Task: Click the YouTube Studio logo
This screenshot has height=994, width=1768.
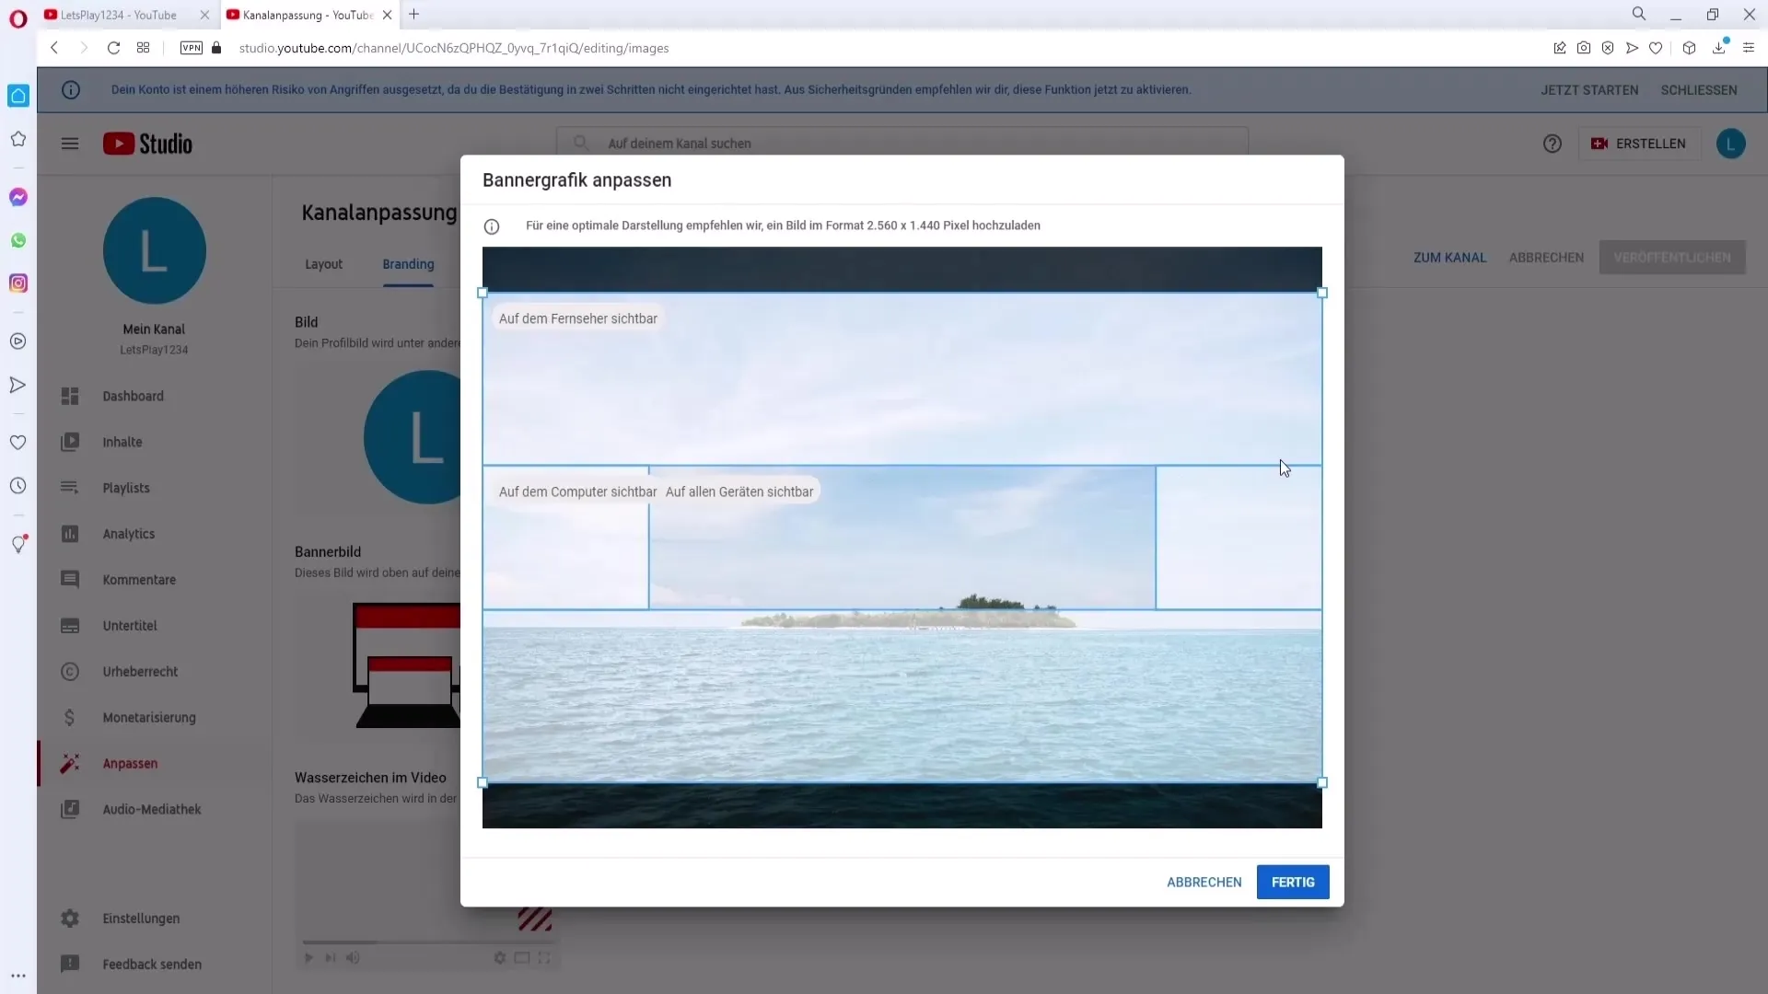Action: [148, 144]
